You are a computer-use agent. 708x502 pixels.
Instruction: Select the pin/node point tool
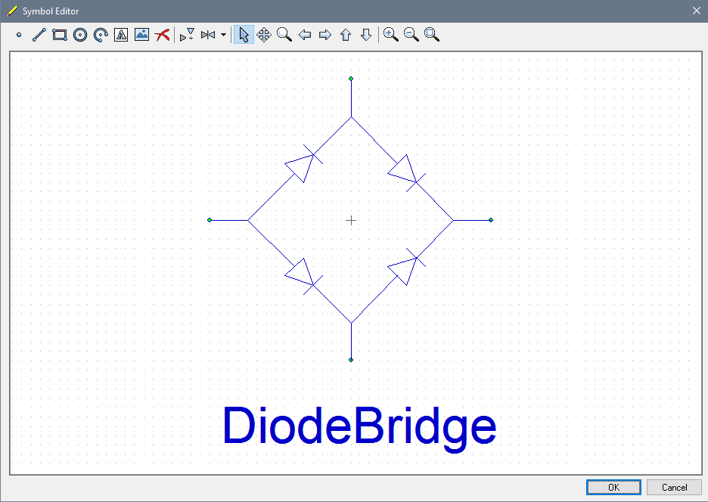click(x=19, y=35)
